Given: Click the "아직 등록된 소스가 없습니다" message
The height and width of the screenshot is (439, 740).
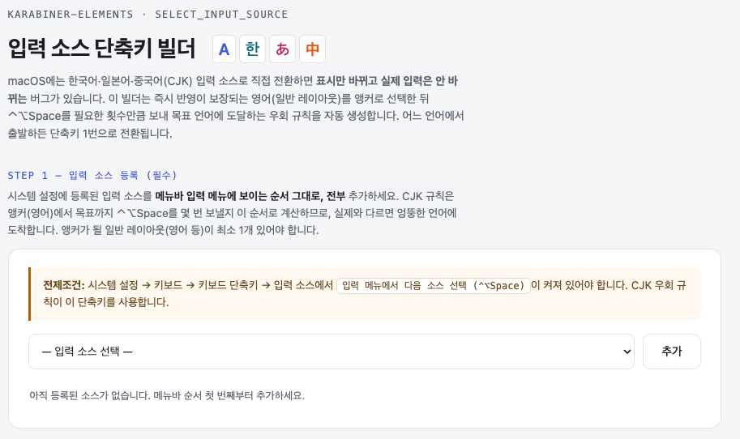Looking at the screenshot, I should coord(167,395).
